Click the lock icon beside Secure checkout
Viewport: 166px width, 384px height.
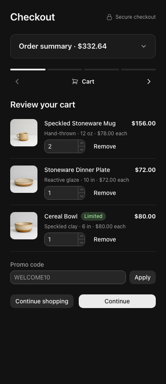pyautogui.click(x=109, y=17)
